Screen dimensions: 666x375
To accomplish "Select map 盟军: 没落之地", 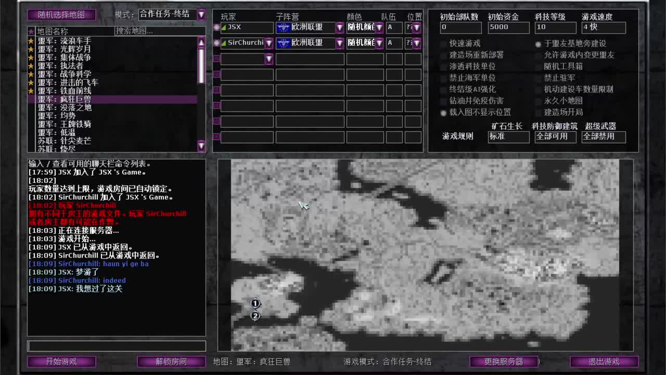I will (112, 107).
